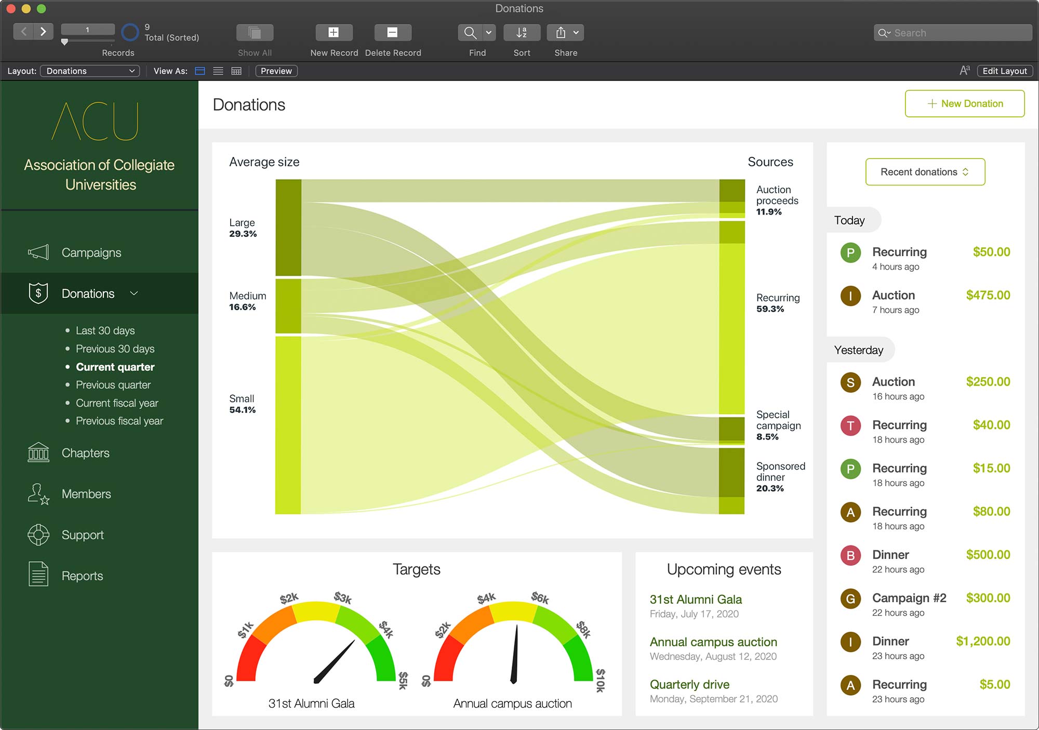Switch to the table view format
Screen dimensions: 1039x730
(236, 71)
